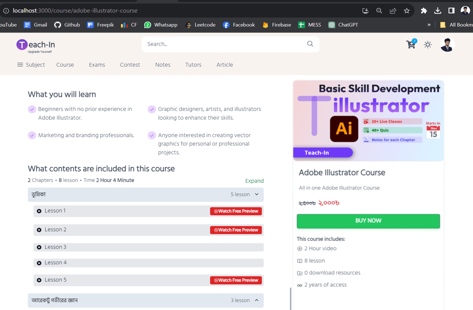Open the browser extensions puzzle icon

[424, 11]
